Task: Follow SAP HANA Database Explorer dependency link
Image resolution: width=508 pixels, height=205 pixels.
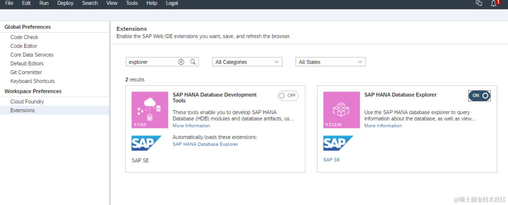Action: point(205,144)
